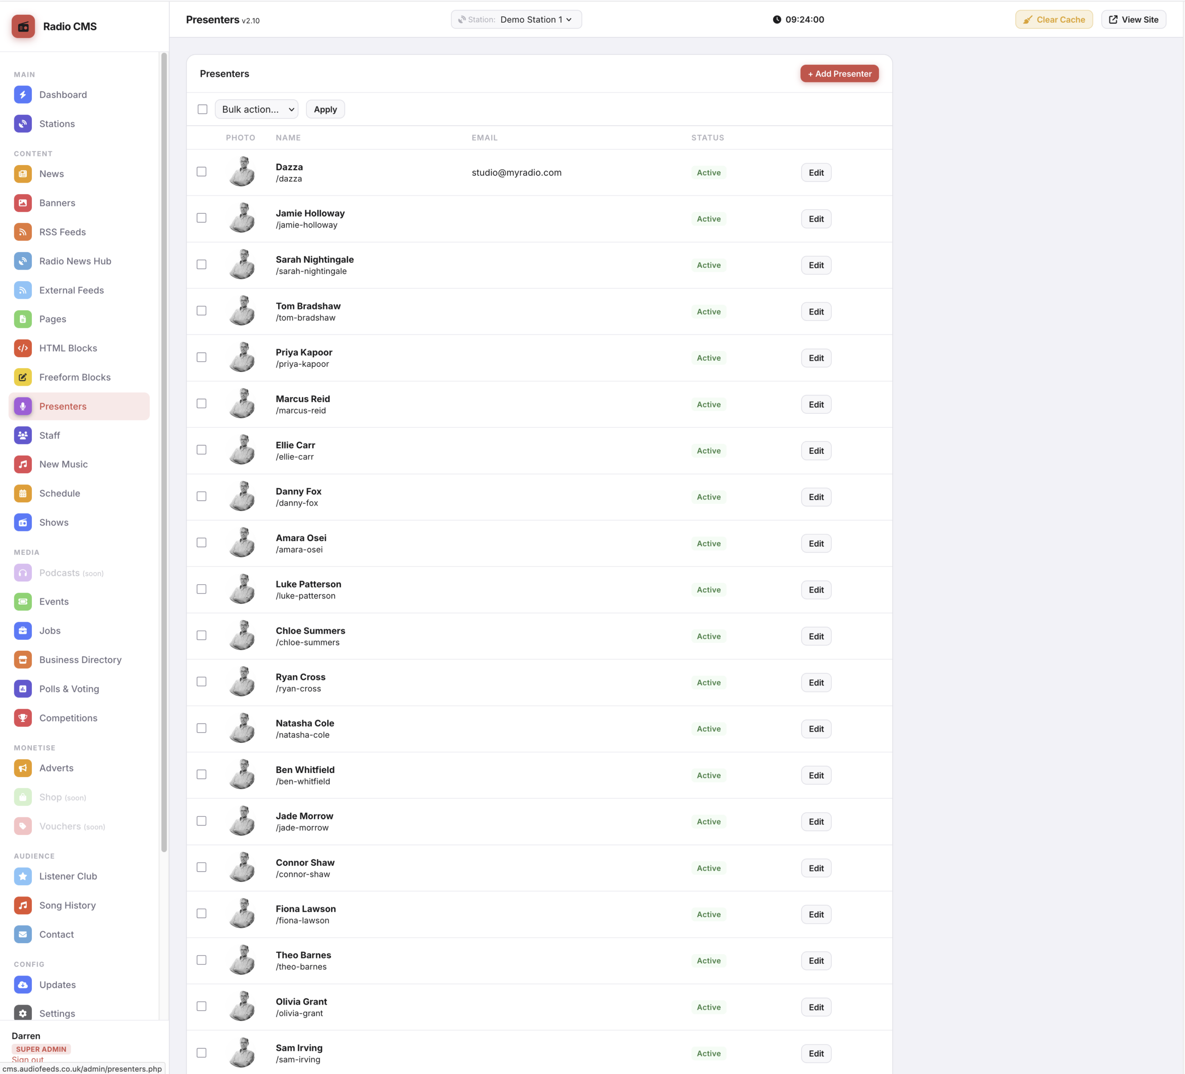This screenshot has width=1185, height=1074.
Task: Select the Priya Kapoor row checkbox
Action: pyautogui.click(x=202, y=358)
